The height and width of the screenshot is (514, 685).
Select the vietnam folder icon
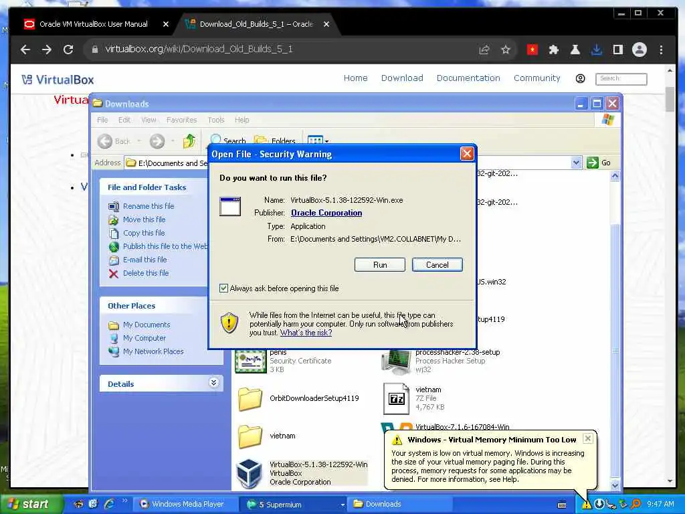[250, 436]
